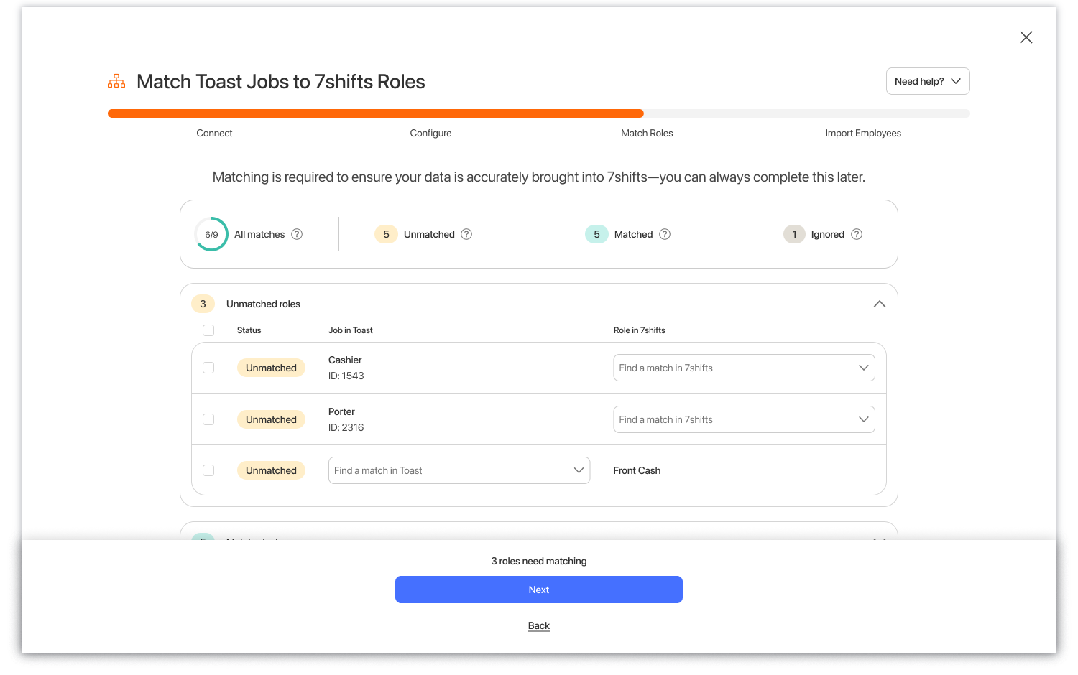Click the Ignored count badge
Screen dimensions: 1078x675
pyautogui.click(x=794, y=234)
